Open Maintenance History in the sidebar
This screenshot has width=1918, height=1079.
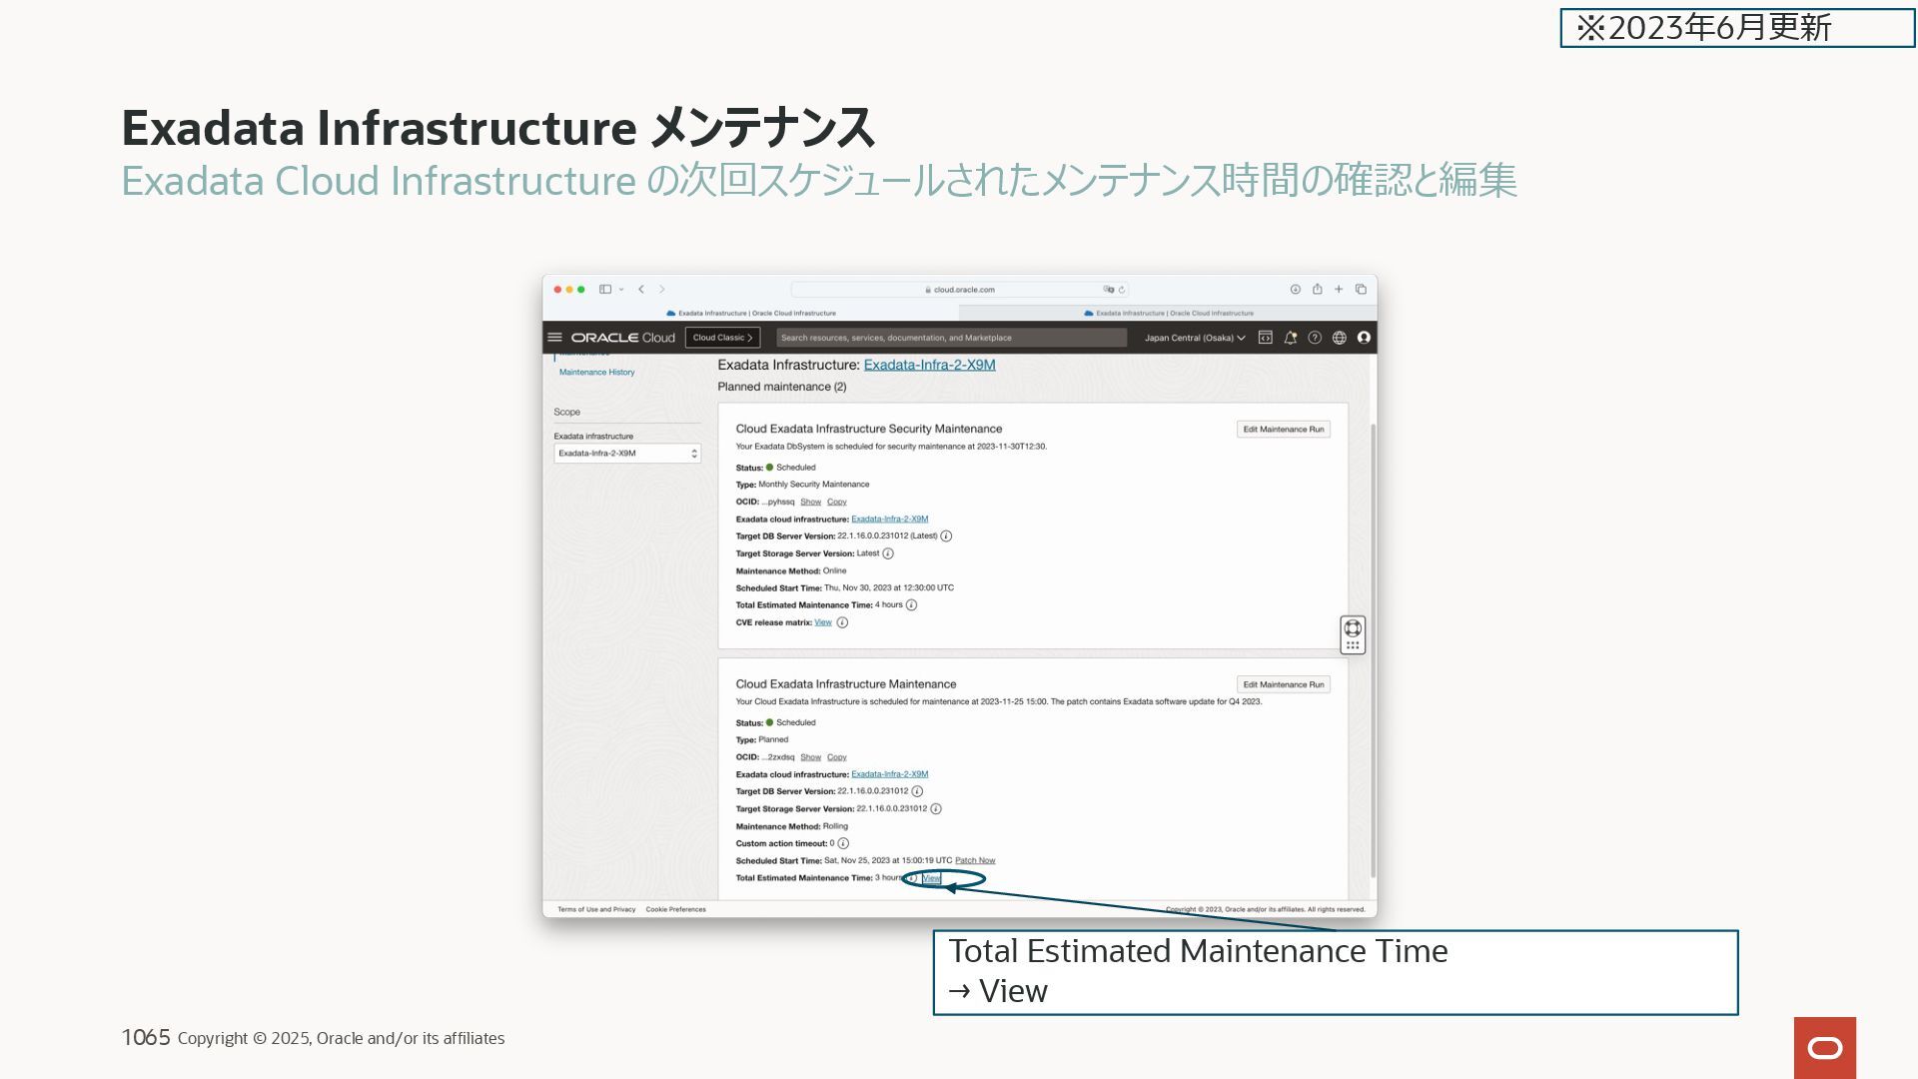coord(596,372)
